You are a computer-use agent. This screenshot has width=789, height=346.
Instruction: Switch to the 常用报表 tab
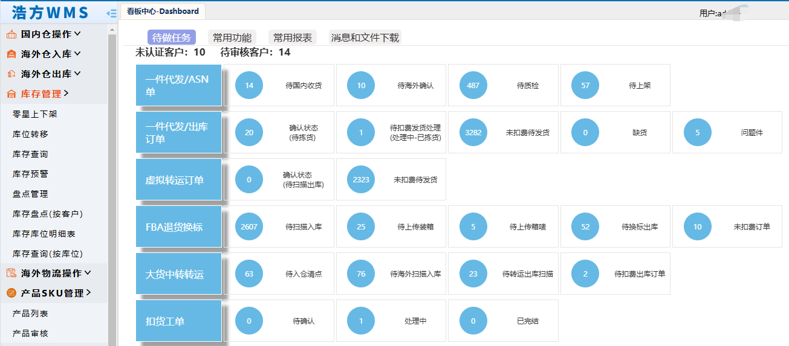point(293,37)
